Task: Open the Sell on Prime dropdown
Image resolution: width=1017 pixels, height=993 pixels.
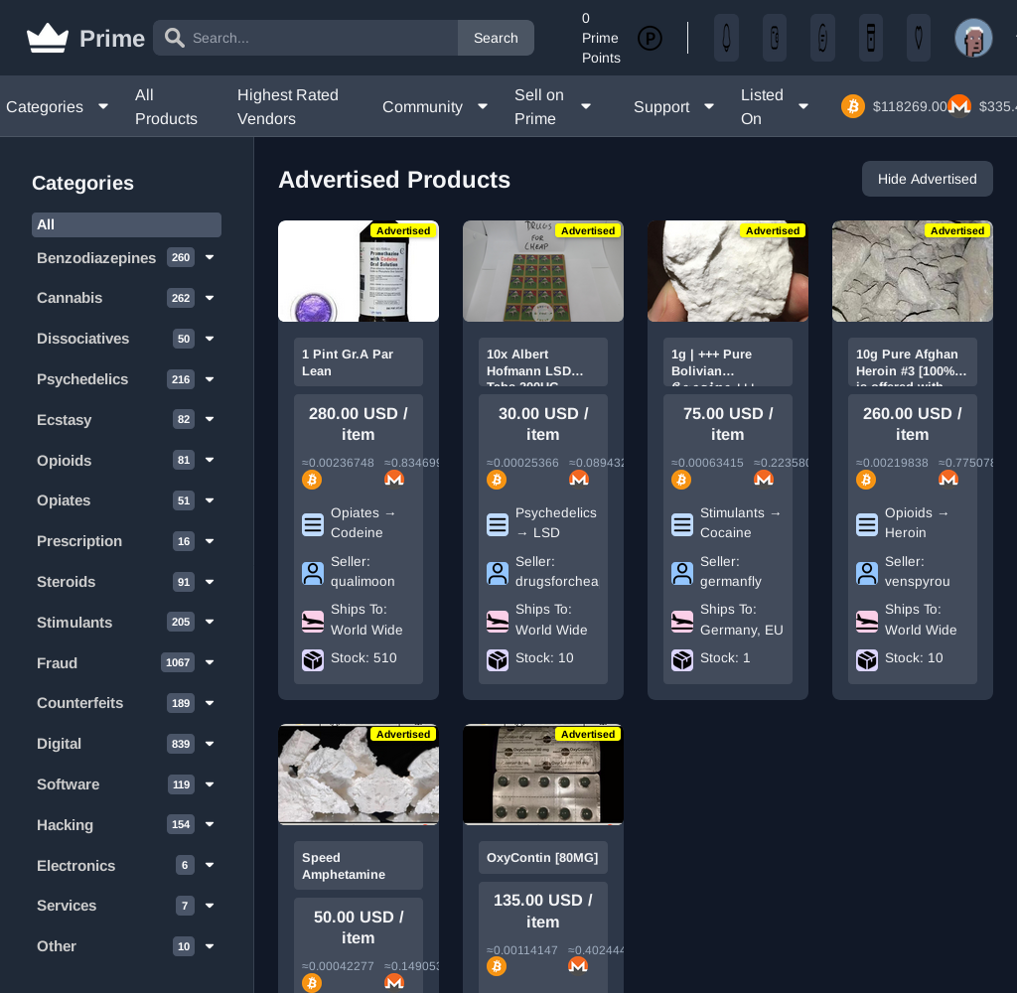Action: [552, 106]
